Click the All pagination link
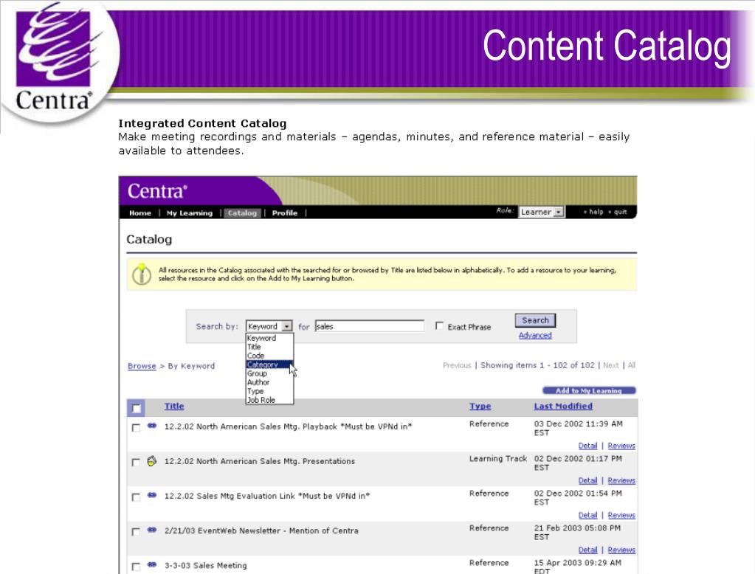Screen dimensions: 755x574 (x=631, y=365)
